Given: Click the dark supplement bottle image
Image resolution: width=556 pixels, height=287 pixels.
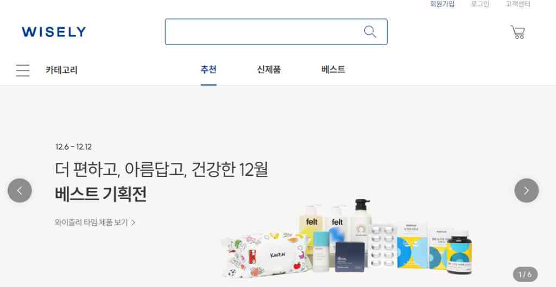Looking at the screenshot, I should [x=459, y=252].
